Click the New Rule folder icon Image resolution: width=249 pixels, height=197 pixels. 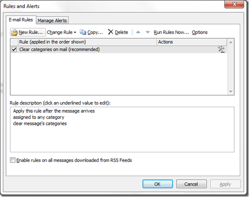click(x=15, y=32)
